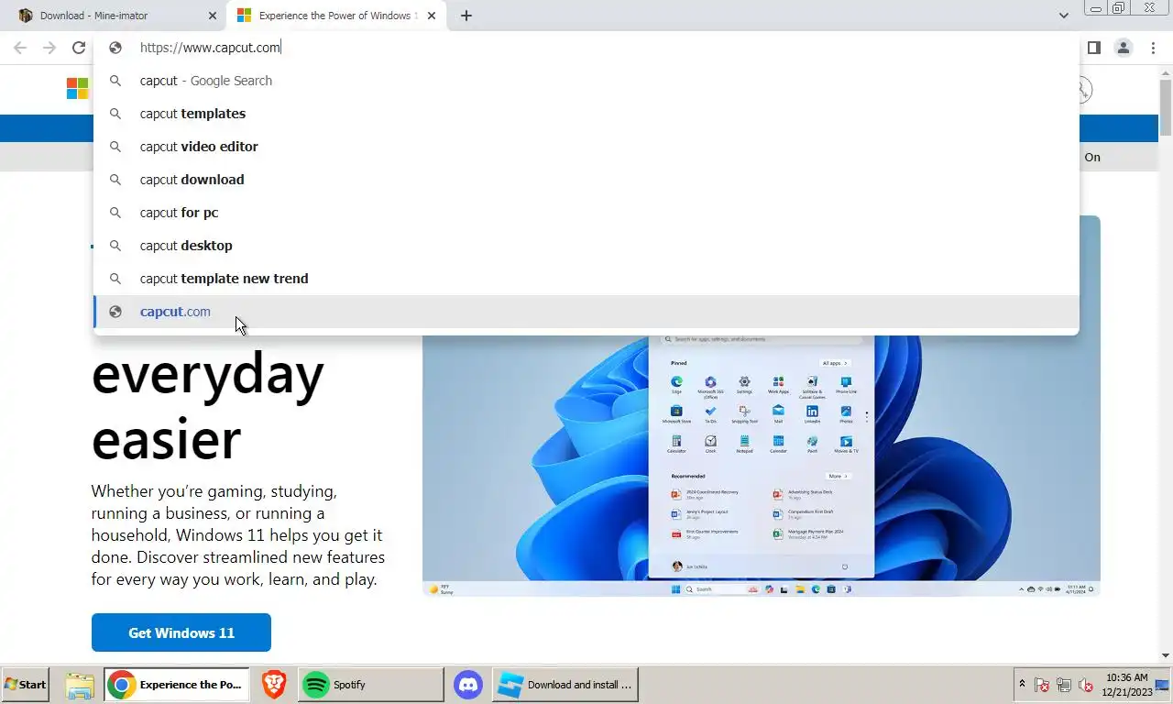Go back to the previous page
The width and height of the screenshot is (1173, 704).
coord(20,48)
